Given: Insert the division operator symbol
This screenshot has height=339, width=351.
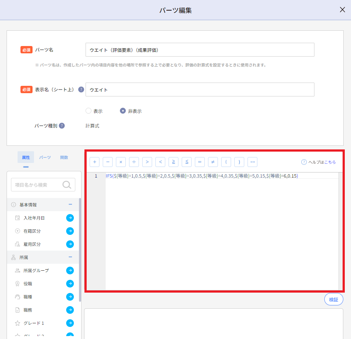Looking at the screenshot, I should [x=134, y=162].
